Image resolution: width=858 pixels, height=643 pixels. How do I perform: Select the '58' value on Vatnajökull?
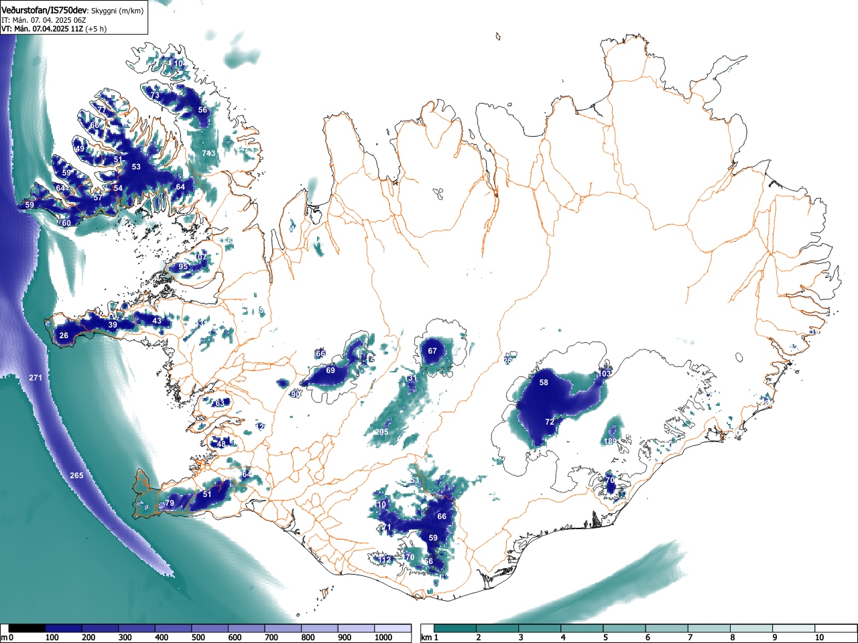544,382
